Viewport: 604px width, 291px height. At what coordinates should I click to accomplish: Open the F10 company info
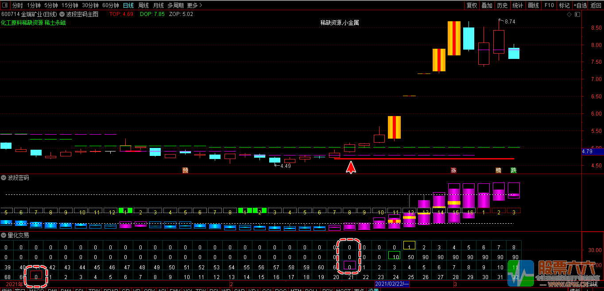[549, 5]
